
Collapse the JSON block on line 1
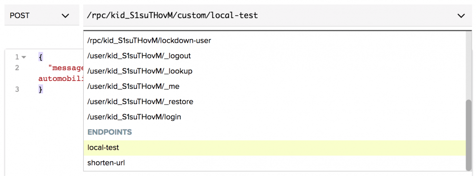click(x=24, y=57)
